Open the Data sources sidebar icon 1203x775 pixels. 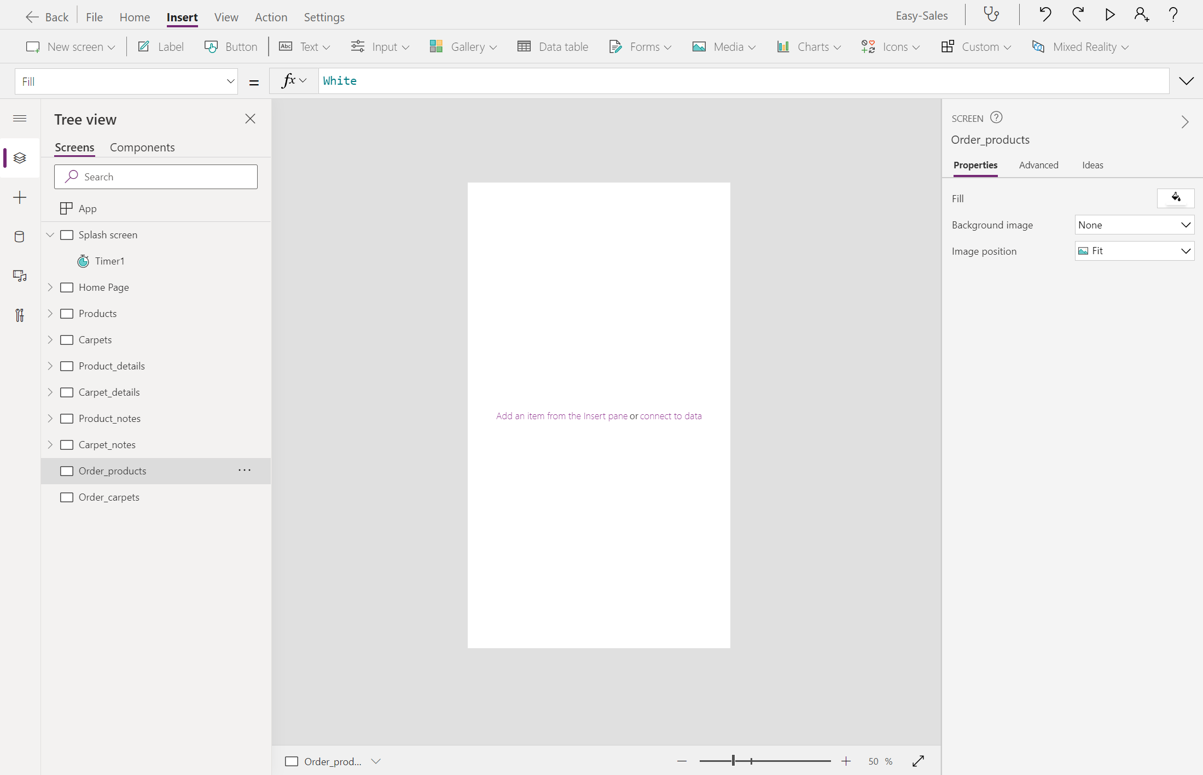[x=20, y=237]
